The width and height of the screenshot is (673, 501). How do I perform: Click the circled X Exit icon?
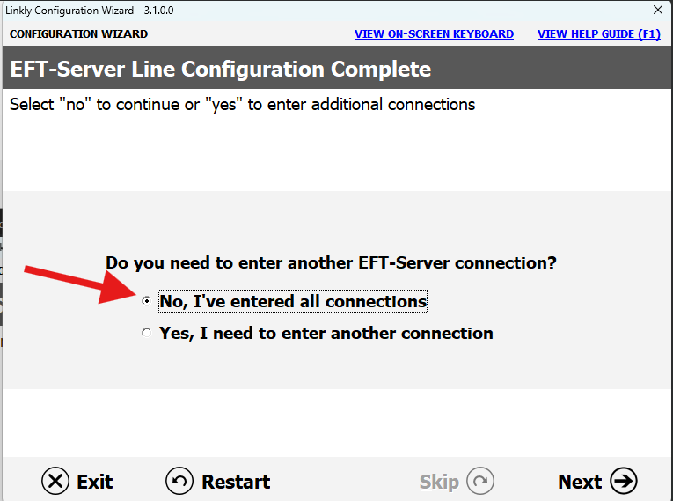(55, 481)
